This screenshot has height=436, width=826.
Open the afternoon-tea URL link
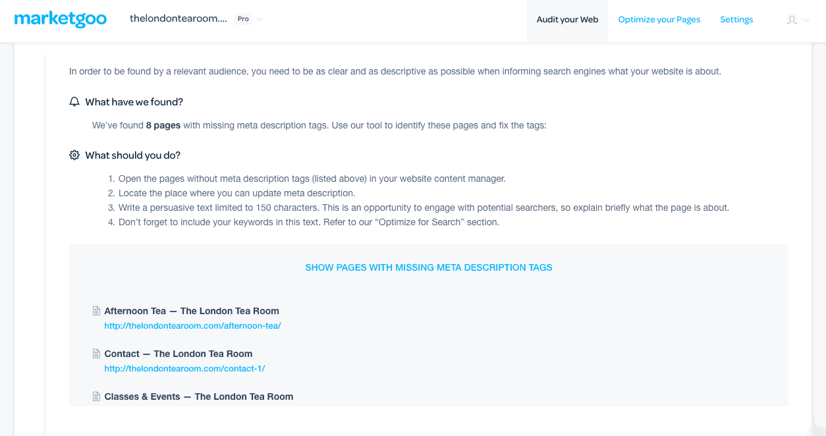tap(192, 325)
